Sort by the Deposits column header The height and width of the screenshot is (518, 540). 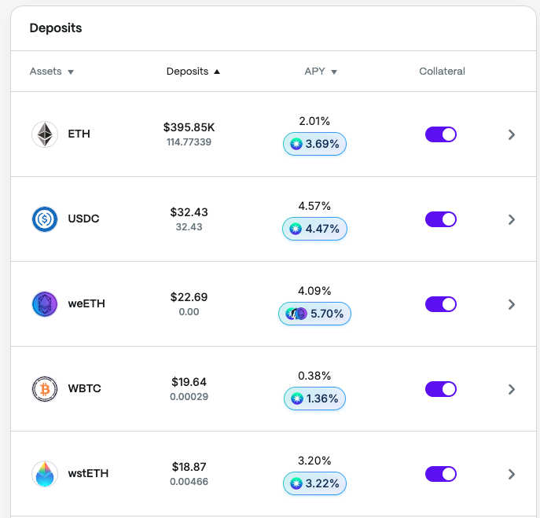coord(193,72)
